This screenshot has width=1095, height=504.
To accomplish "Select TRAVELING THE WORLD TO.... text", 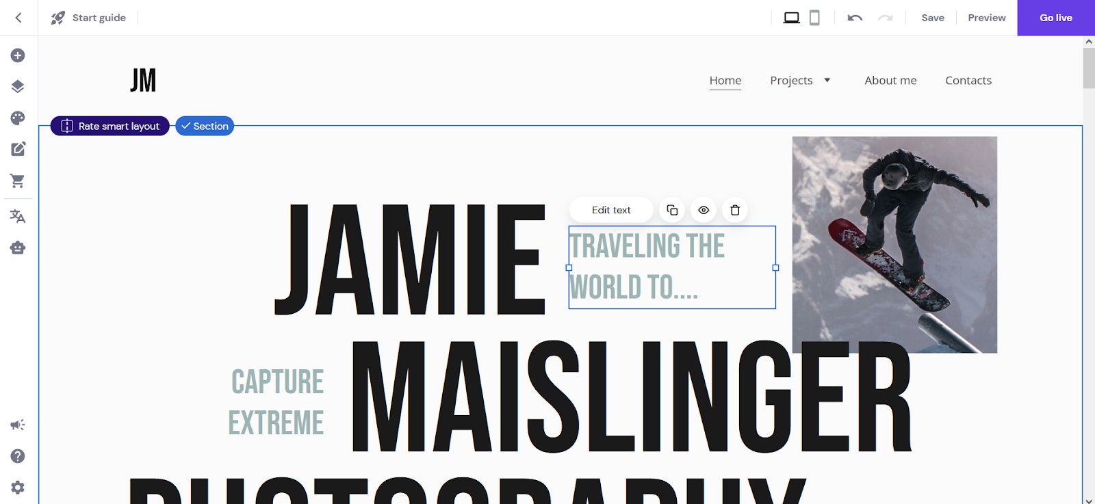I will point(672,267).
